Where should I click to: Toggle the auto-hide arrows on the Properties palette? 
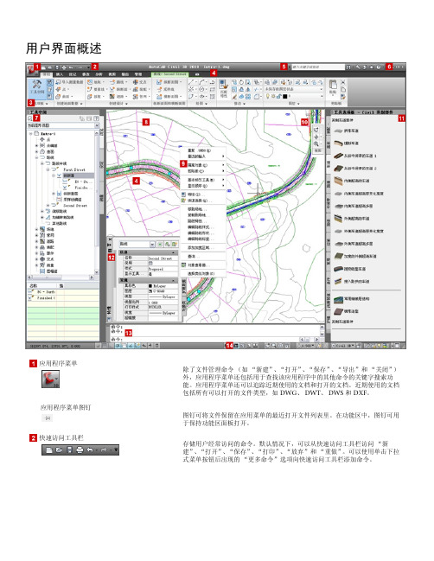pyautogui.click(x=109, y=245)
